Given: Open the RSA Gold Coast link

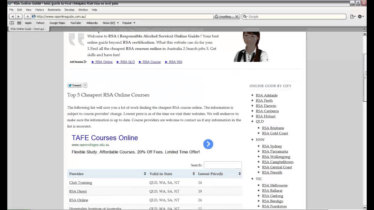Looking at the screenshot, I should (x=275, y=133).
